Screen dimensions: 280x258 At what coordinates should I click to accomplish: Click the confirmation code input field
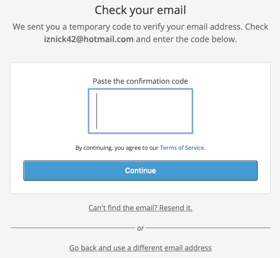click(140, 111)
